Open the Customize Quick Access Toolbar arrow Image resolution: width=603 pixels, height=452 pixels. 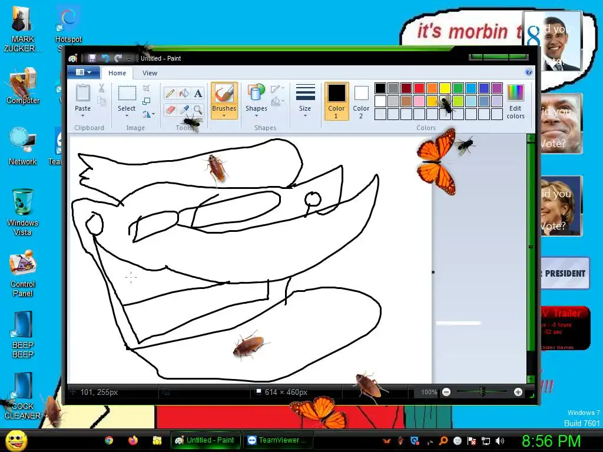click(x=129, y=58)
